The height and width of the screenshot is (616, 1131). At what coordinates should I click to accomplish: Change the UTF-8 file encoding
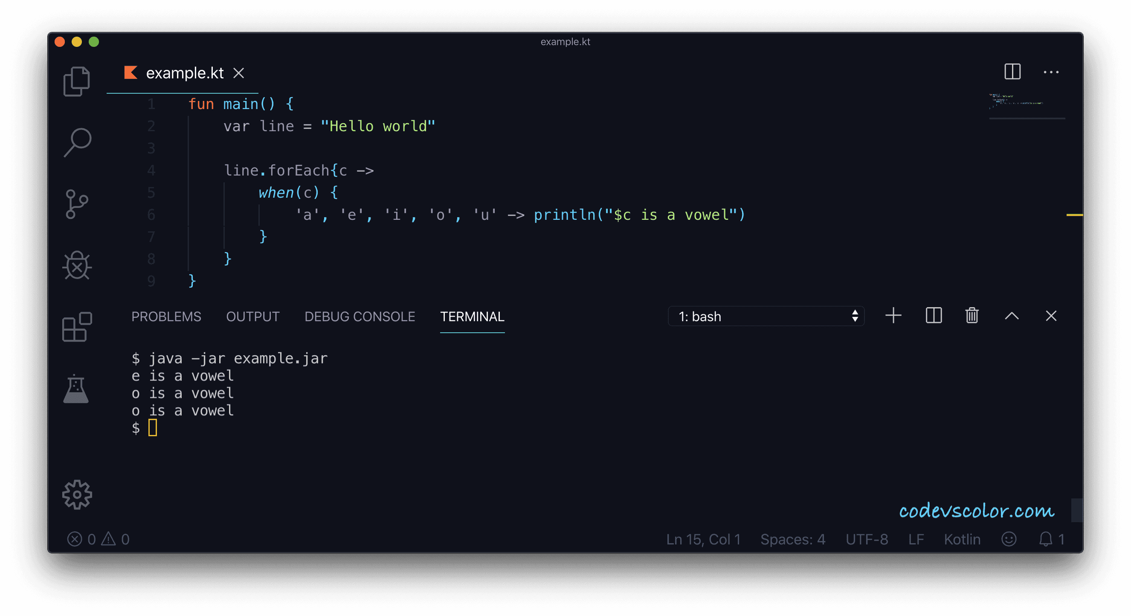tap(867, 539)
